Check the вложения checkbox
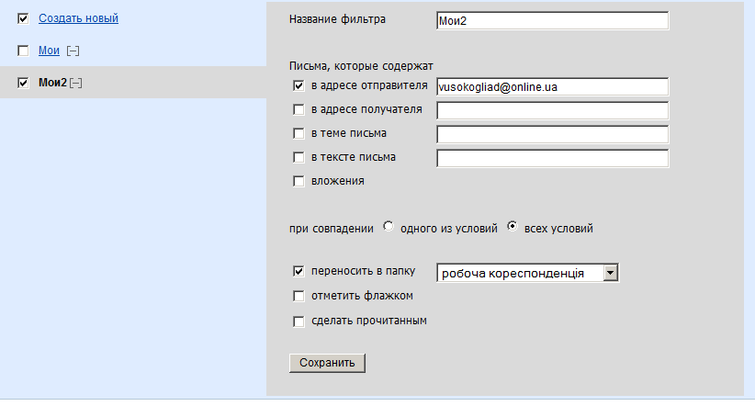The height and width of the screenshot is (406, 755). (299, 181)
